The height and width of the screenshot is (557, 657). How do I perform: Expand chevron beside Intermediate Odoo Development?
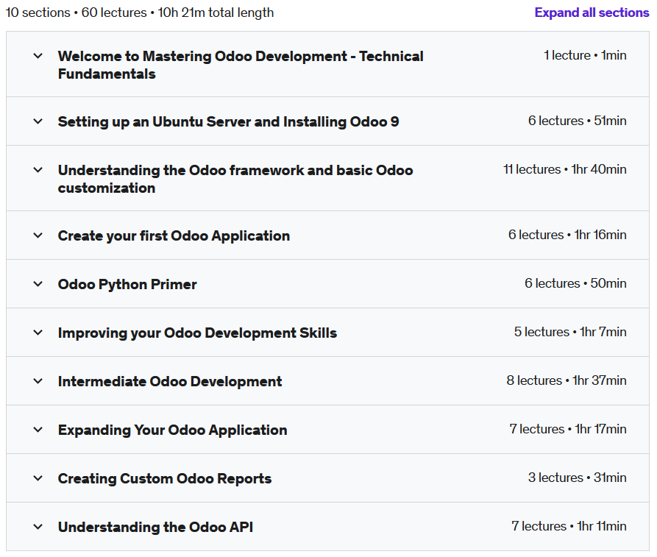(38, 381)
